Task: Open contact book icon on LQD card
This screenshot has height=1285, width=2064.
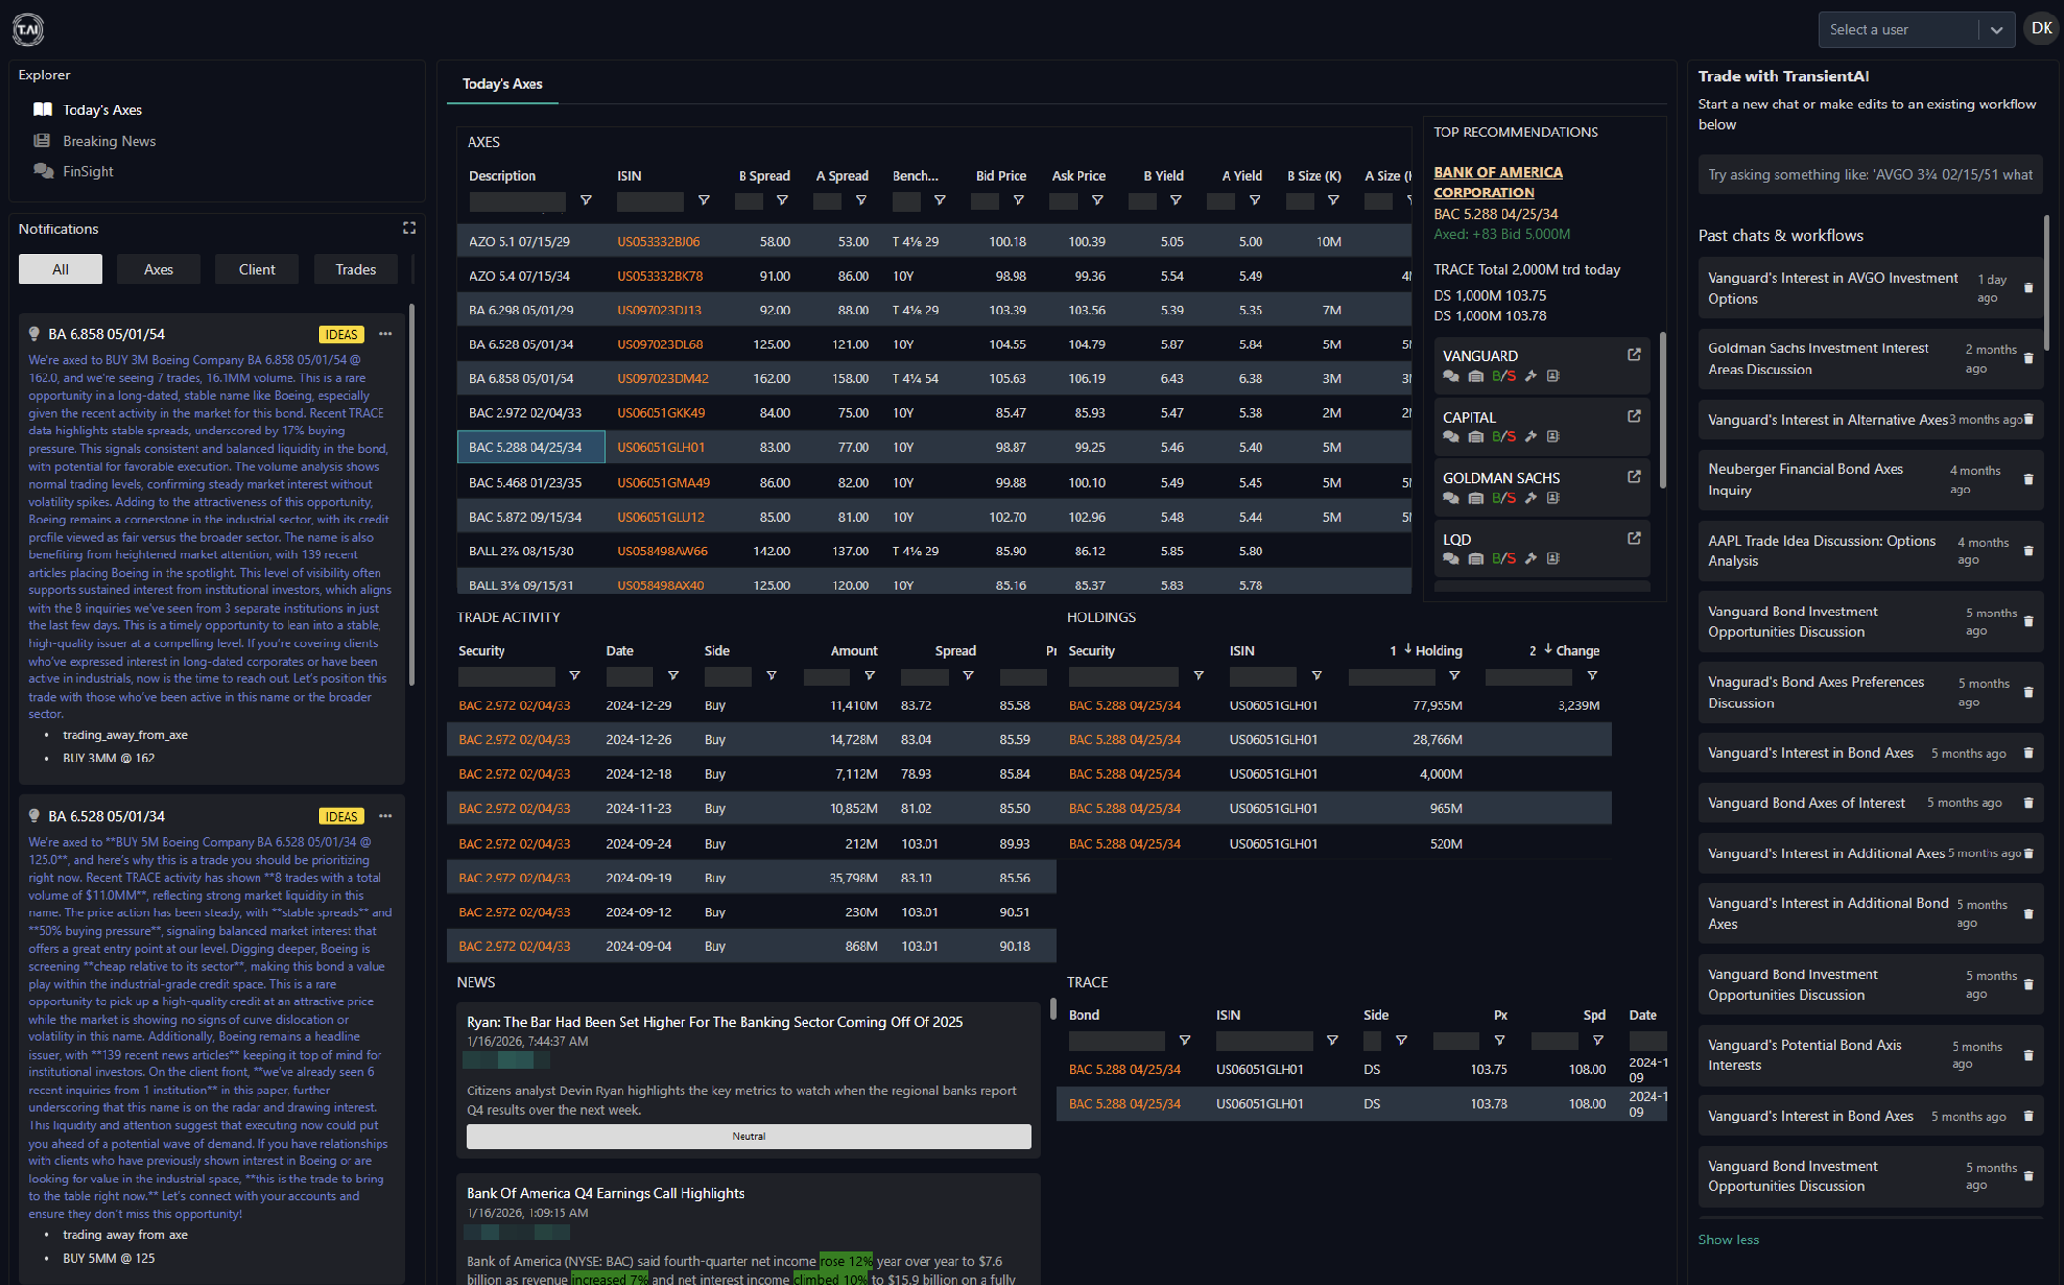Action: click(x=1553, y=559)
